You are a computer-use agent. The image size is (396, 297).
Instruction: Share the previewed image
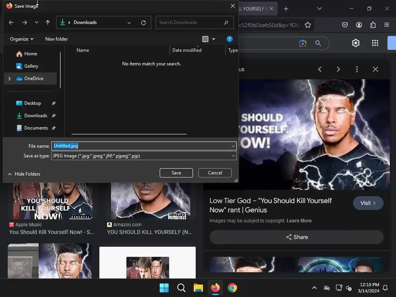click(x=297, y=237)
